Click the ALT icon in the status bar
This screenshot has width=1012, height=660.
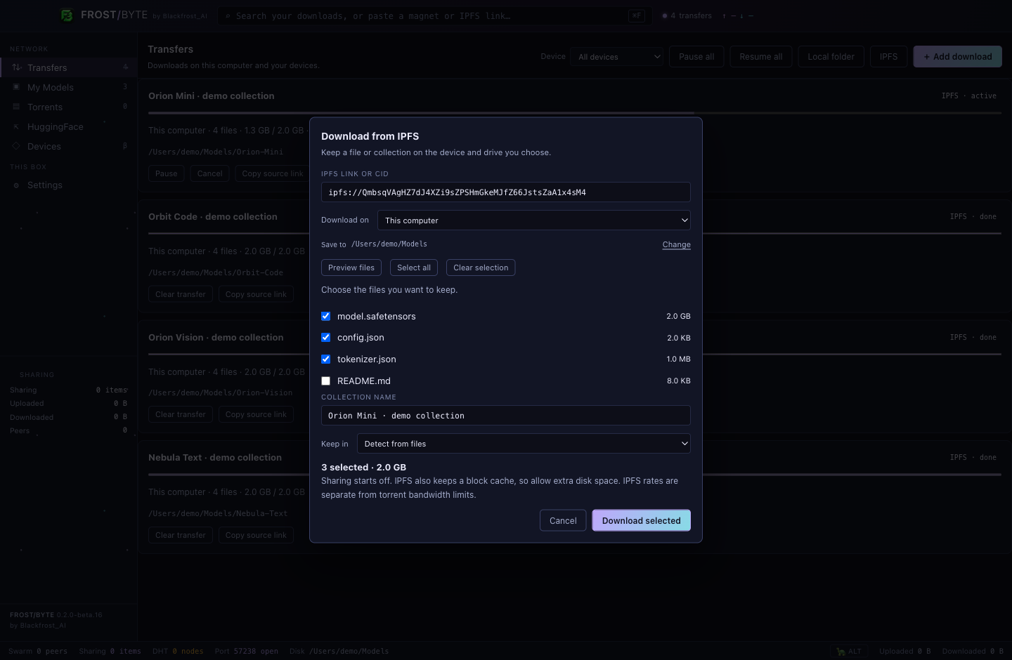(841, 652)
